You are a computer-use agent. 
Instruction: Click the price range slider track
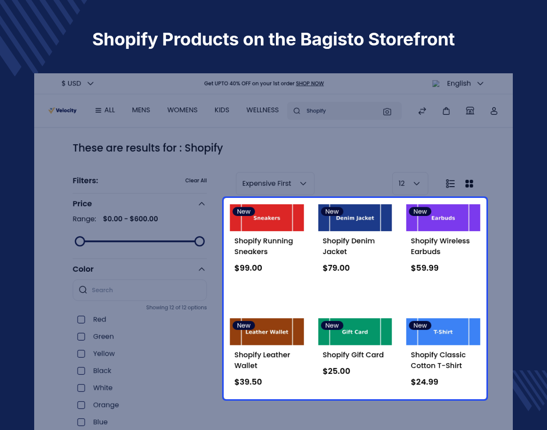pyautogui.click(x=140, y=241)
